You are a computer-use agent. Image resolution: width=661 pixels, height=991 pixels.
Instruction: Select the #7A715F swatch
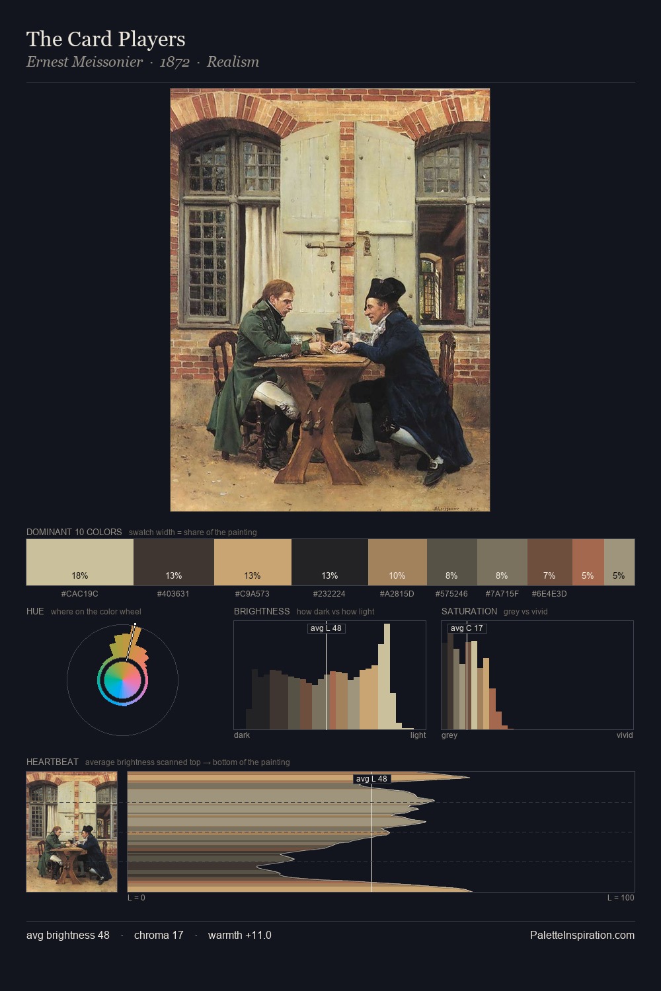(502, 562)
